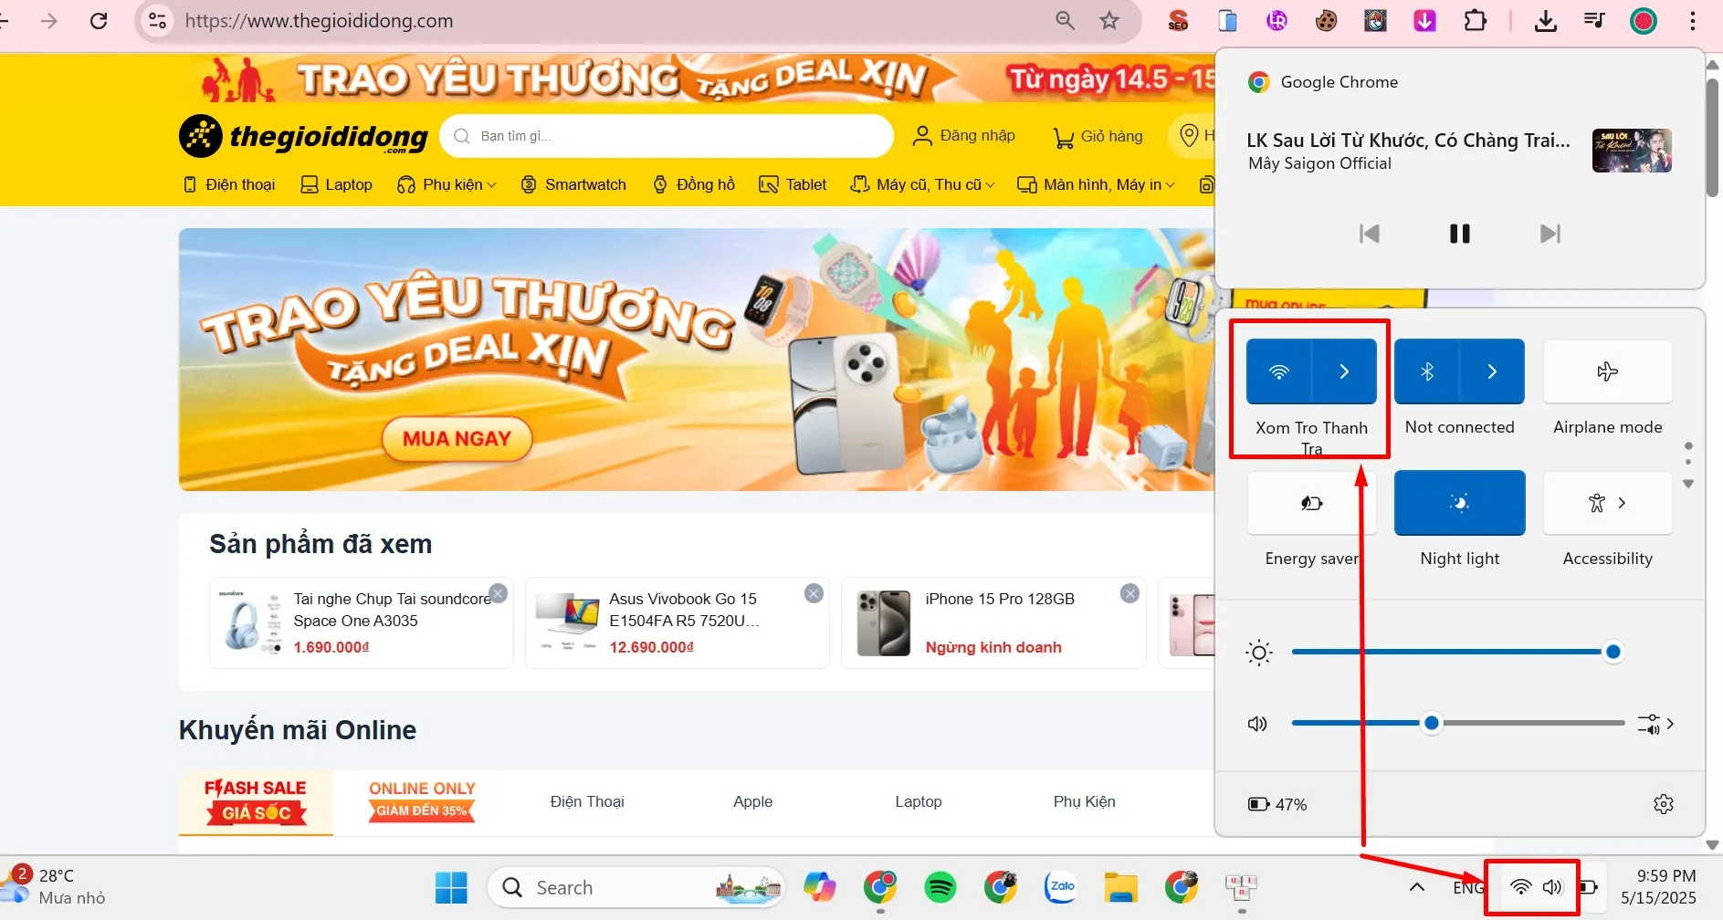The image size is (1723, 920).
Task: Adjust the volume slider handle
Action: coord(1432,723)
